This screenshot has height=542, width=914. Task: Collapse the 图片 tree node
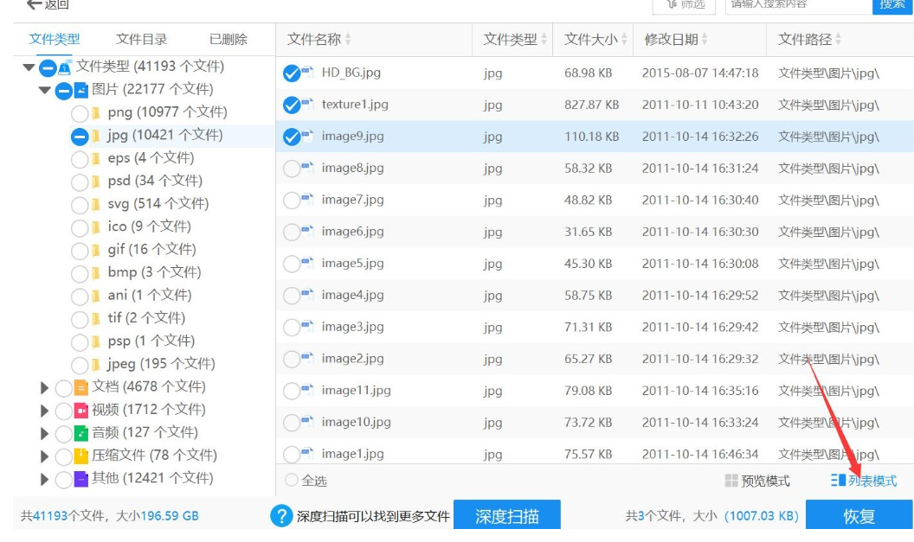(x=45, y=90)
